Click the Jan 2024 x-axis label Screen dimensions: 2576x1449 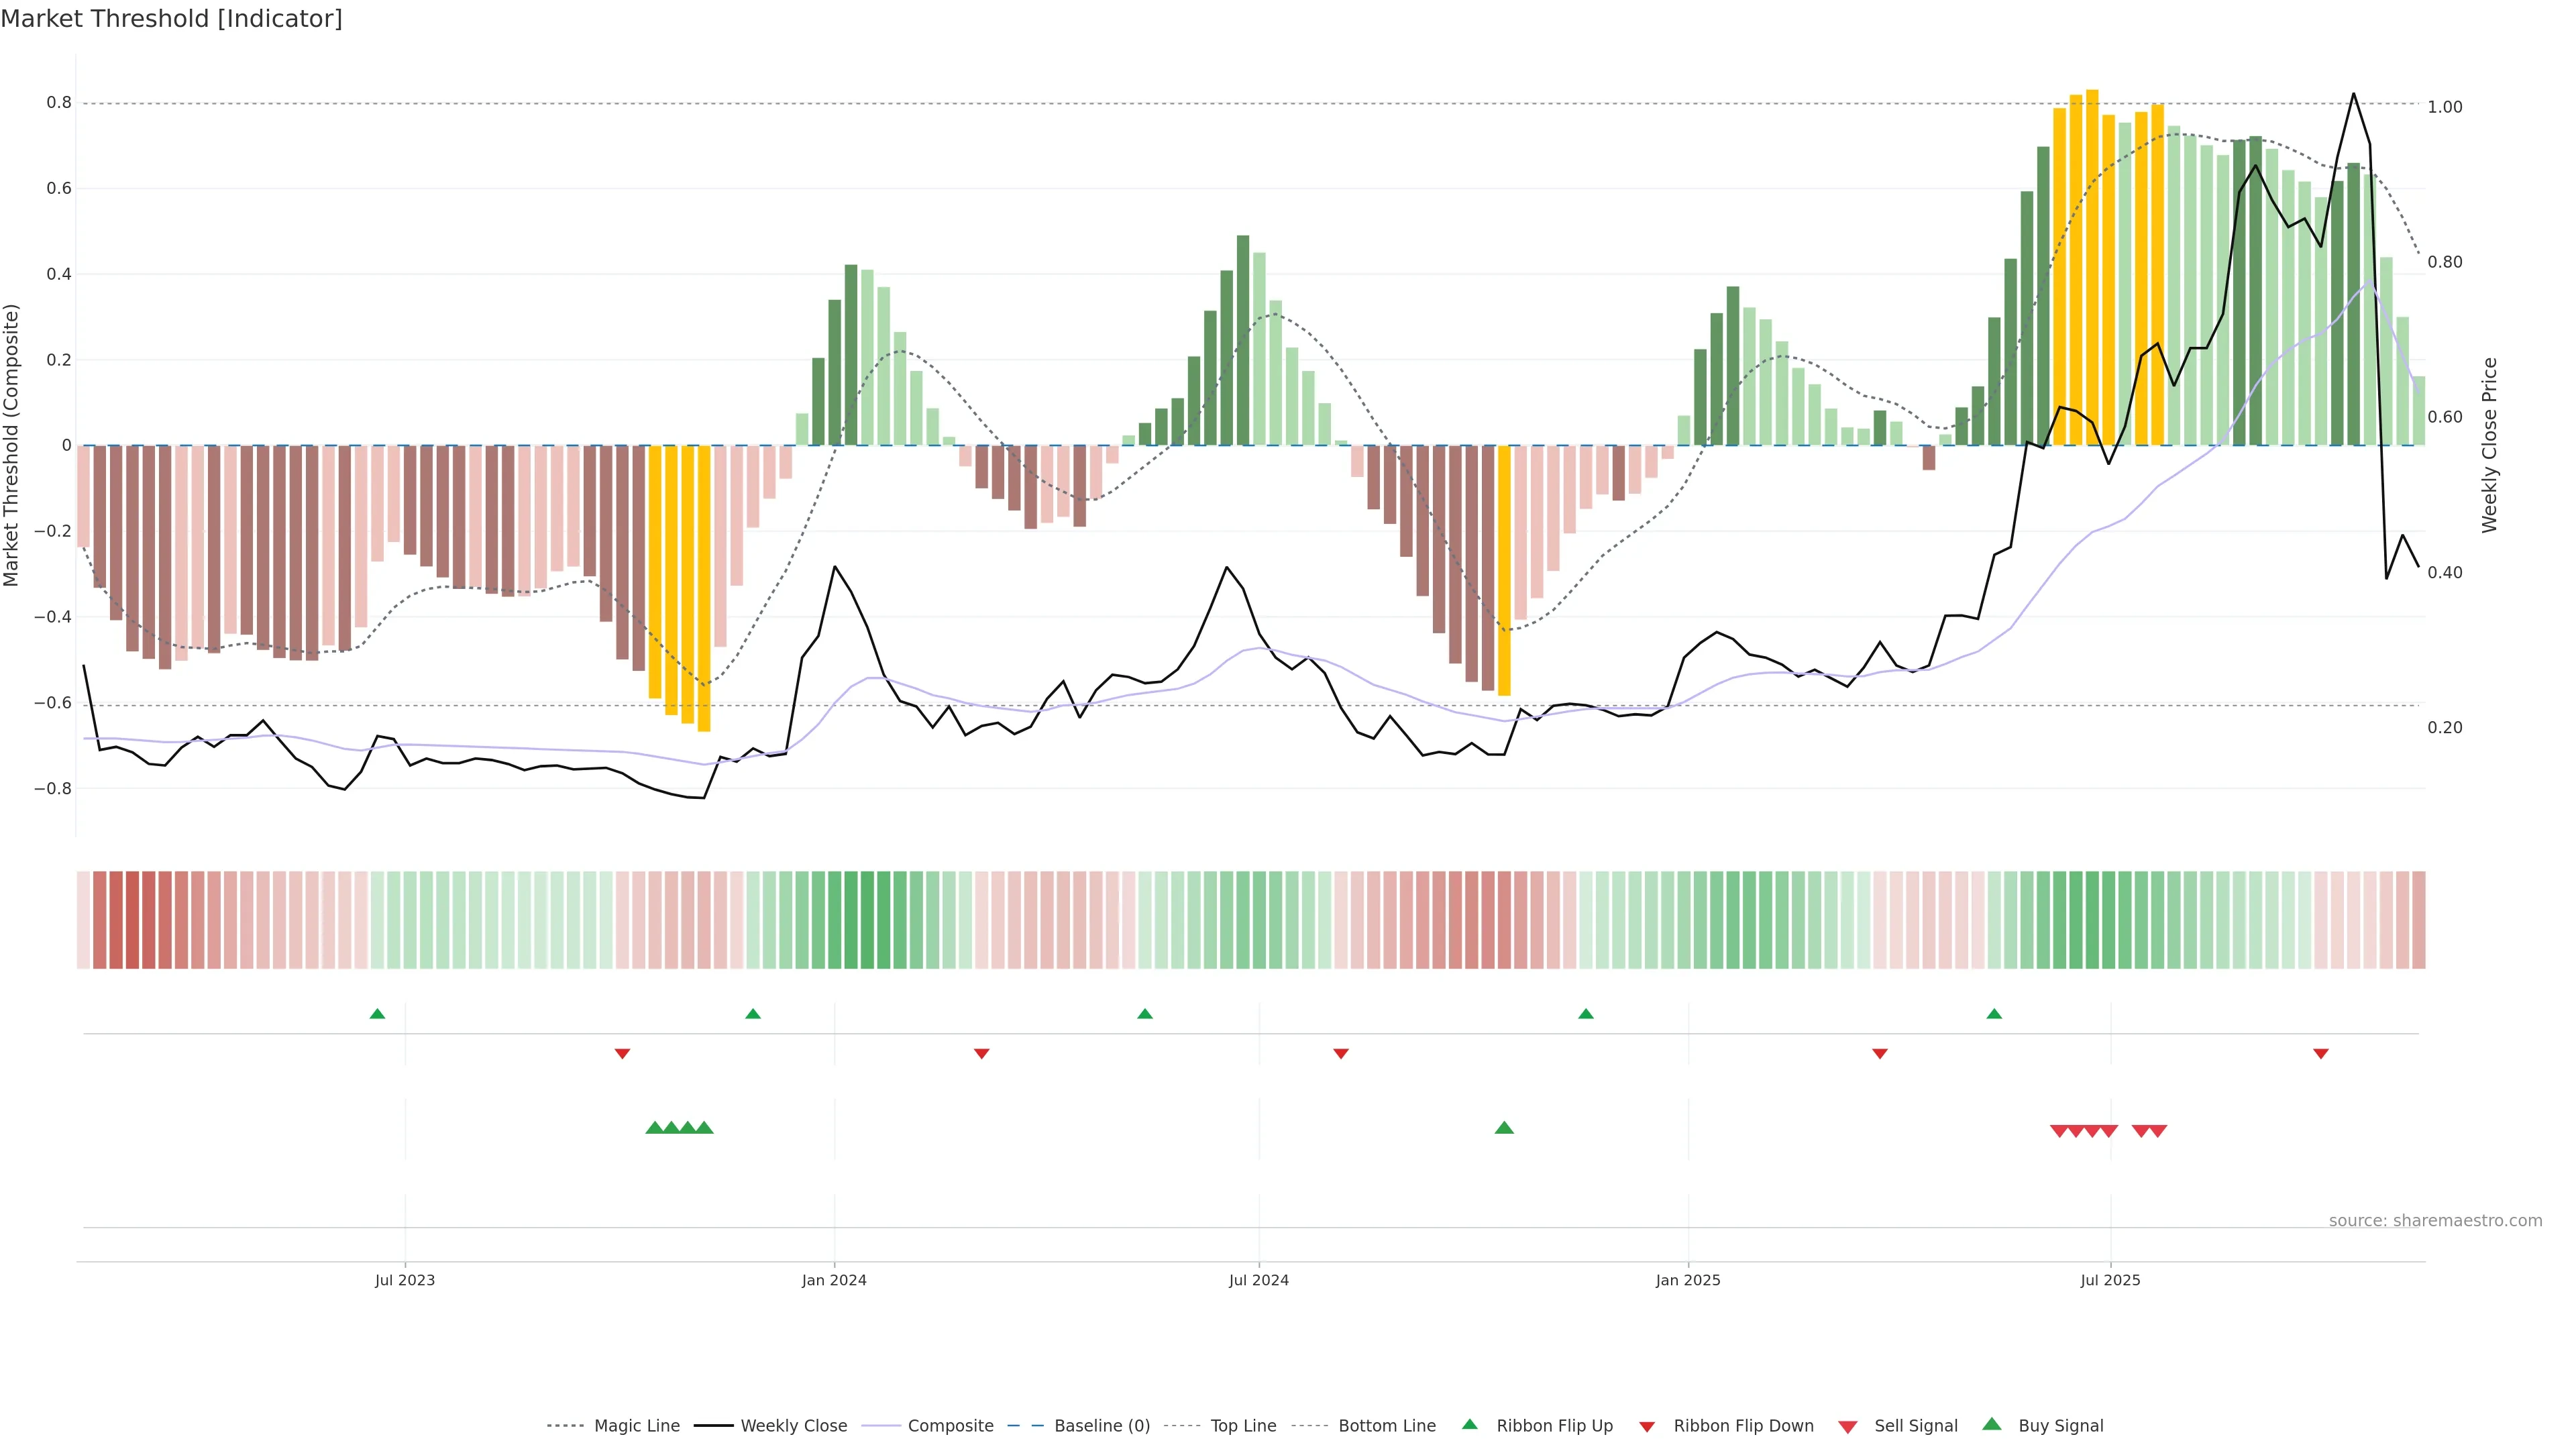834,1280
